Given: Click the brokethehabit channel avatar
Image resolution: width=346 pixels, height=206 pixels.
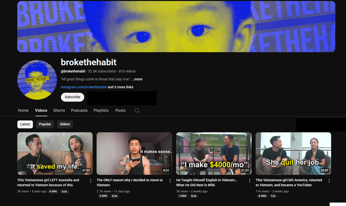Looking at the screenshot, I should tap(37, 80).
